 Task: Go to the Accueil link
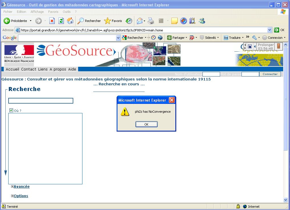click(x=12, y=69)
